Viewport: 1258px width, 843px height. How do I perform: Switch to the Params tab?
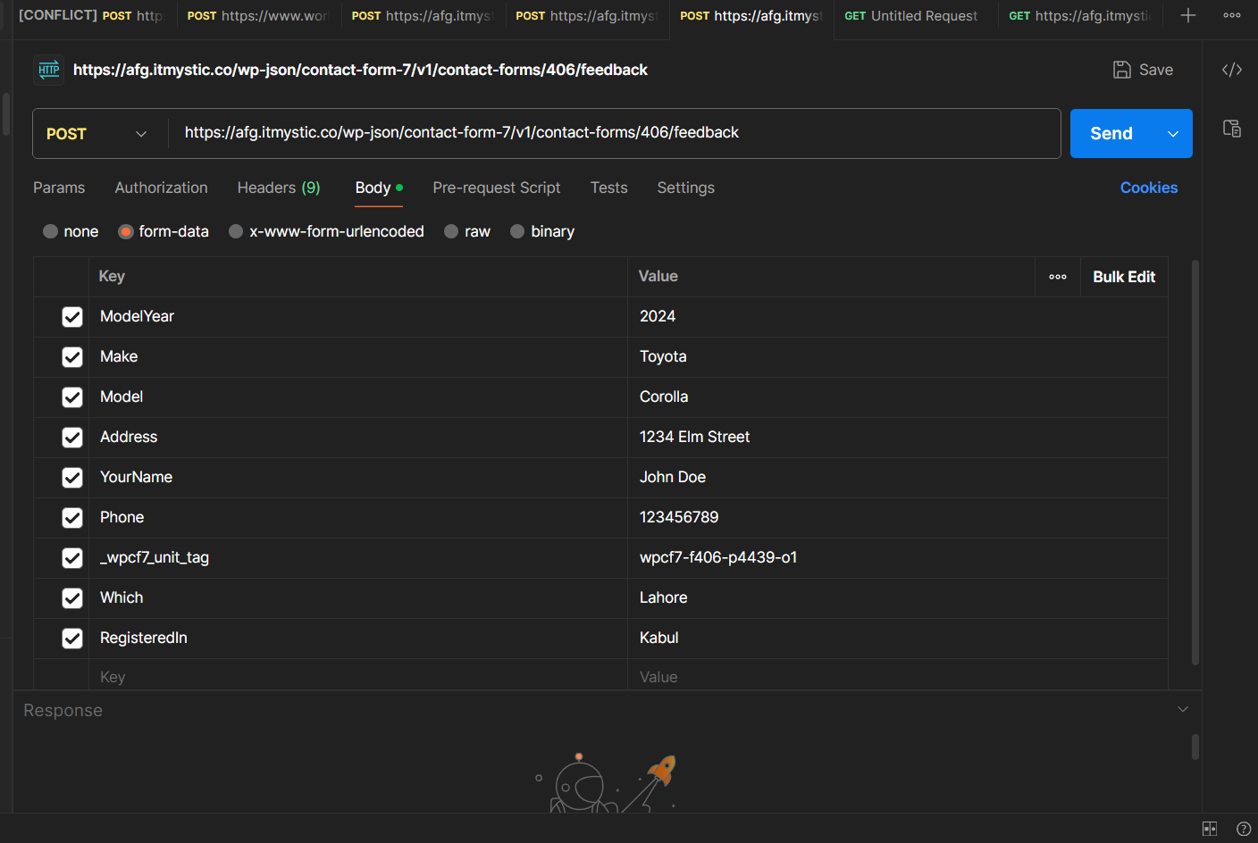[x=59, y=188]
